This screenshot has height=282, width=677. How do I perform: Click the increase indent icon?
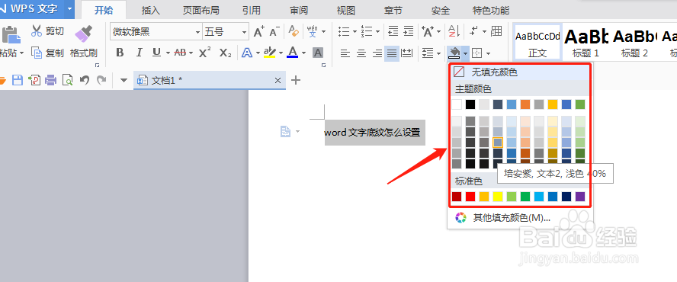(409, 31)
